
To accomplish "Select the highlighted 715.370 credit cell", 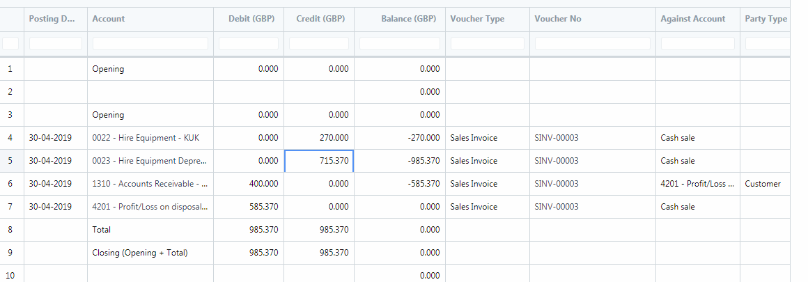I will click(319, 161).
